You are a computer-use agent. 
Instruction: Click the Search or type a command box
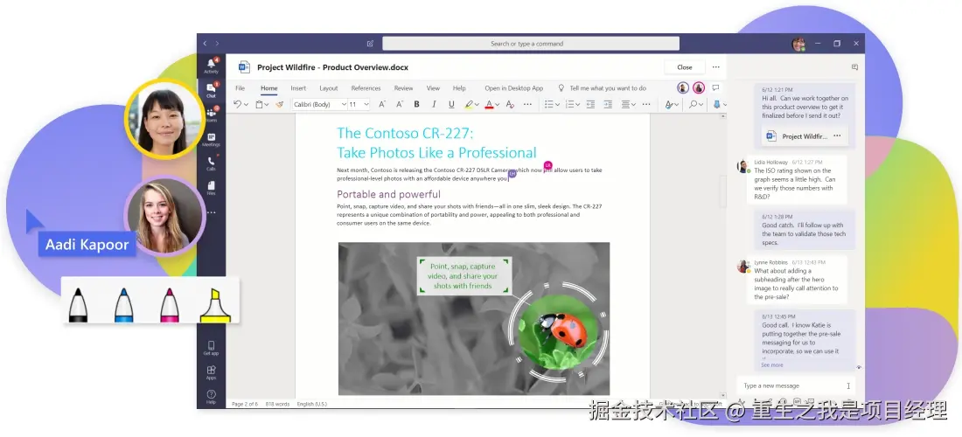(531, 44)
